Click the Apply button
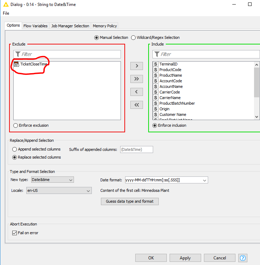 (x=185, y=258)
